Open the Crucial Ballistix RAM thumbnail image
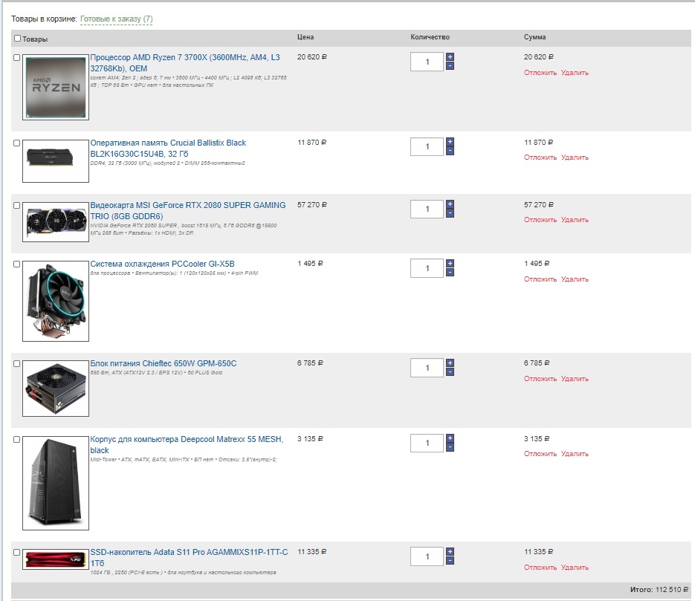The width and height of the screenshot is (695, 601). [x=56, y=161]
